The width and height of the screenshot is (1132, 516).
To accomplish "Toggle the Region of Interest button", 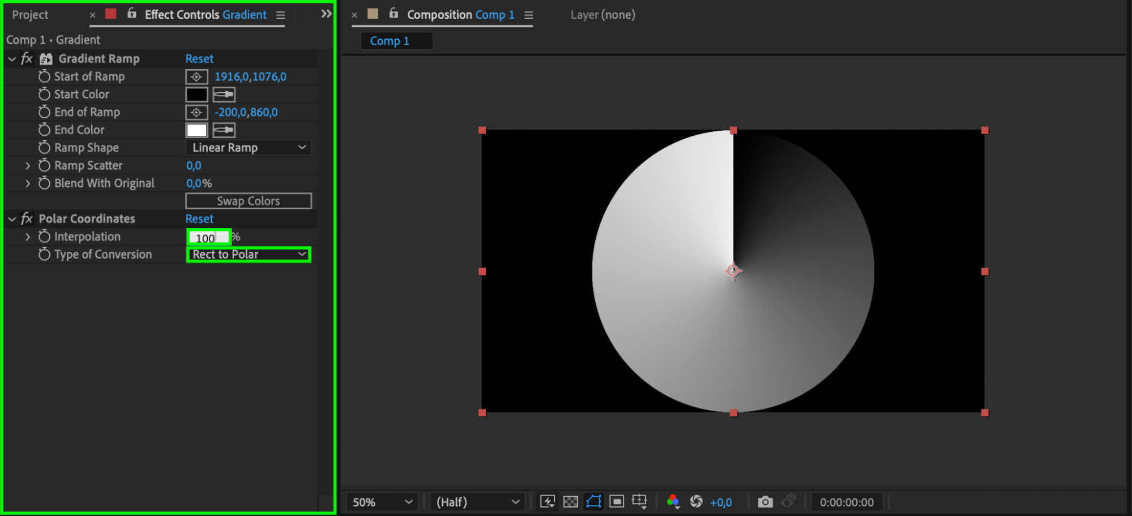I will click(617, 502).
